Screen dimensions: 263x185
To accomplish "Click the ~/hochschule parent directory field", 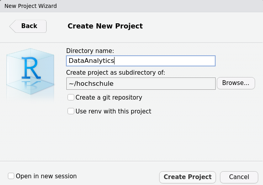I will click(x=141, y=83).
